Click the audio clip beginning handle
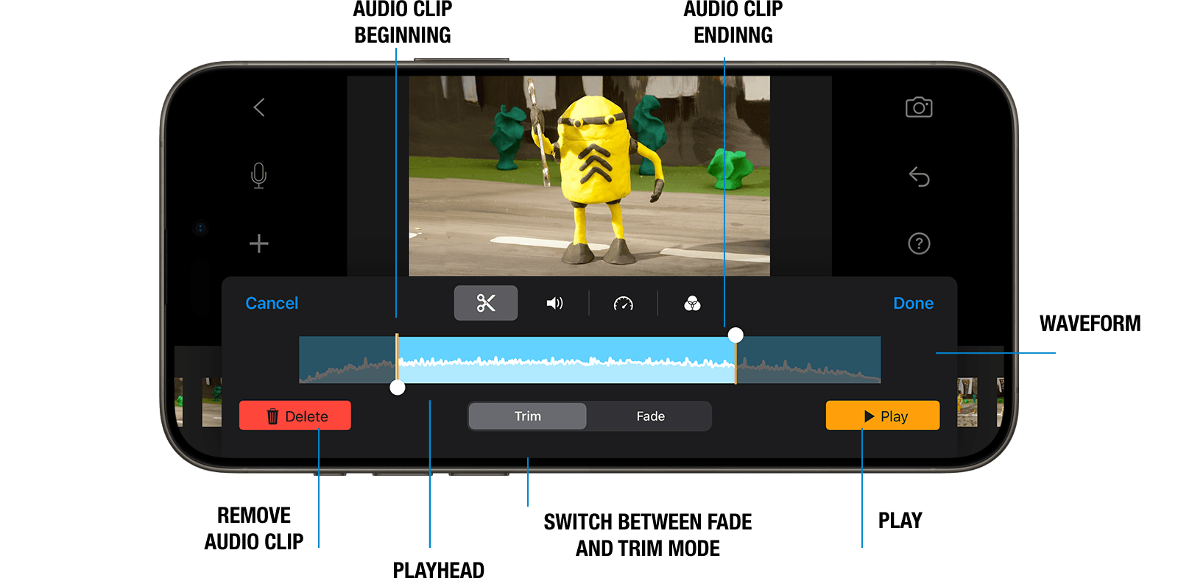 pos(398,388)
